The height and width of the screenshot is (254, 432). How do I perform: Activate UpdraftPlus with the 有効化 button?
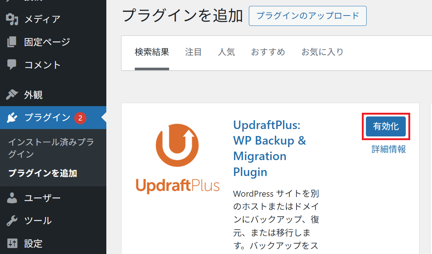click(385, 126)
